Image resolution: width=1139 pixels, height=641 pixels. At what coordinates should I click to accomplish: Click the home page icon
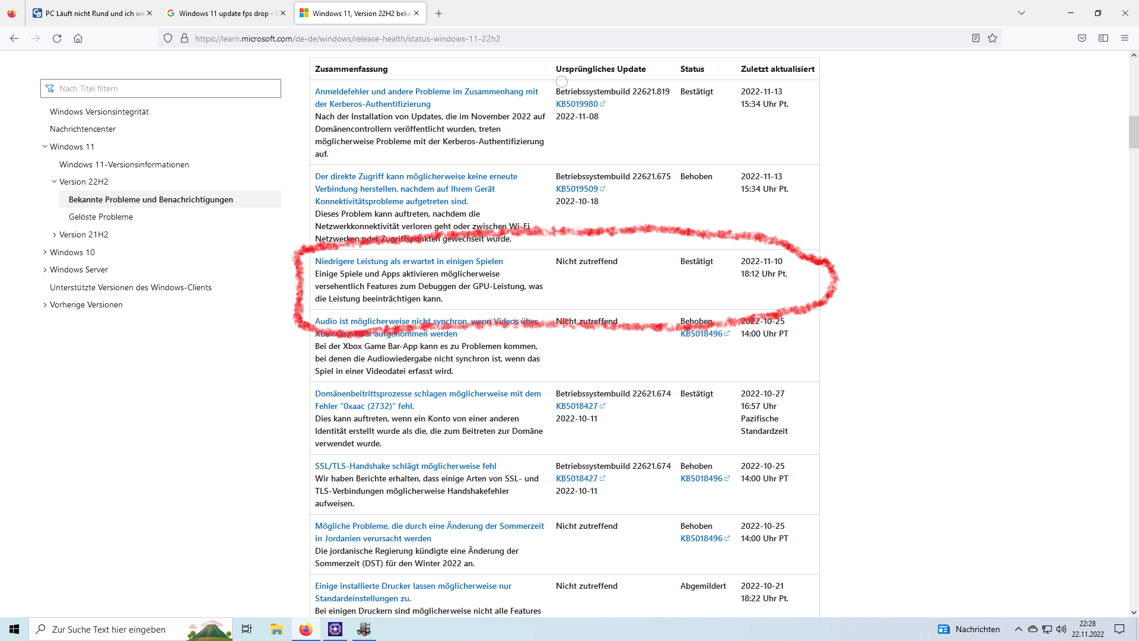(78, 39)
